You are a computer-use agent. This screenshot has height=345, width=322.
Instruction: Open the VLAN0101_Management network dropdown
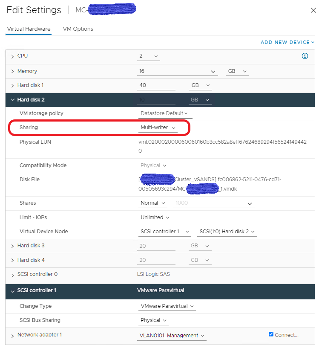(x=172, y=336)
